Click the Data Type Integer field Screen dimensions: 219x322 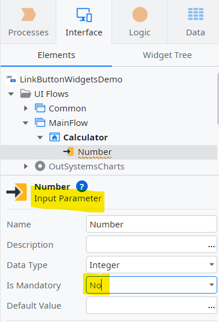152,265
